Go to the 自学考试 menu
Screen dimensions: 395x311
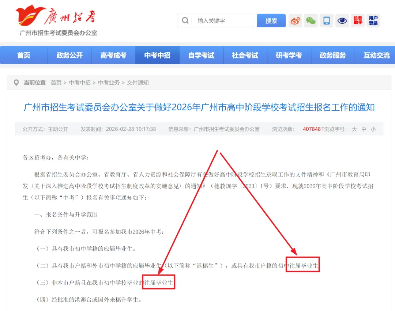(x=201, y=55)
